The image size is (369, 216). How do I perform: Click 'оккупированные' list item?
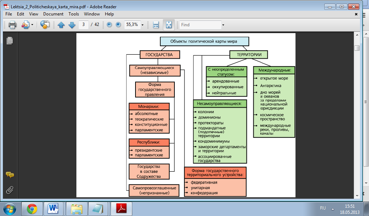228,87
